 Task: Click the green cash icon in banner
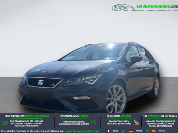pos(5,123)
